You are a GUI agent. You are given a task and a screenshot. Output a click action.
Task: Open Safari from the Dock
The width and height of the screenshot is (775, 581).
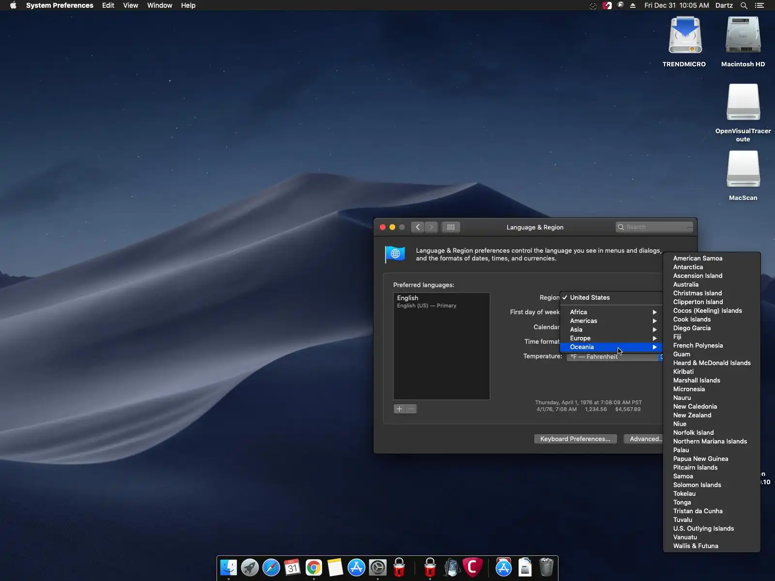coord(271,567)
